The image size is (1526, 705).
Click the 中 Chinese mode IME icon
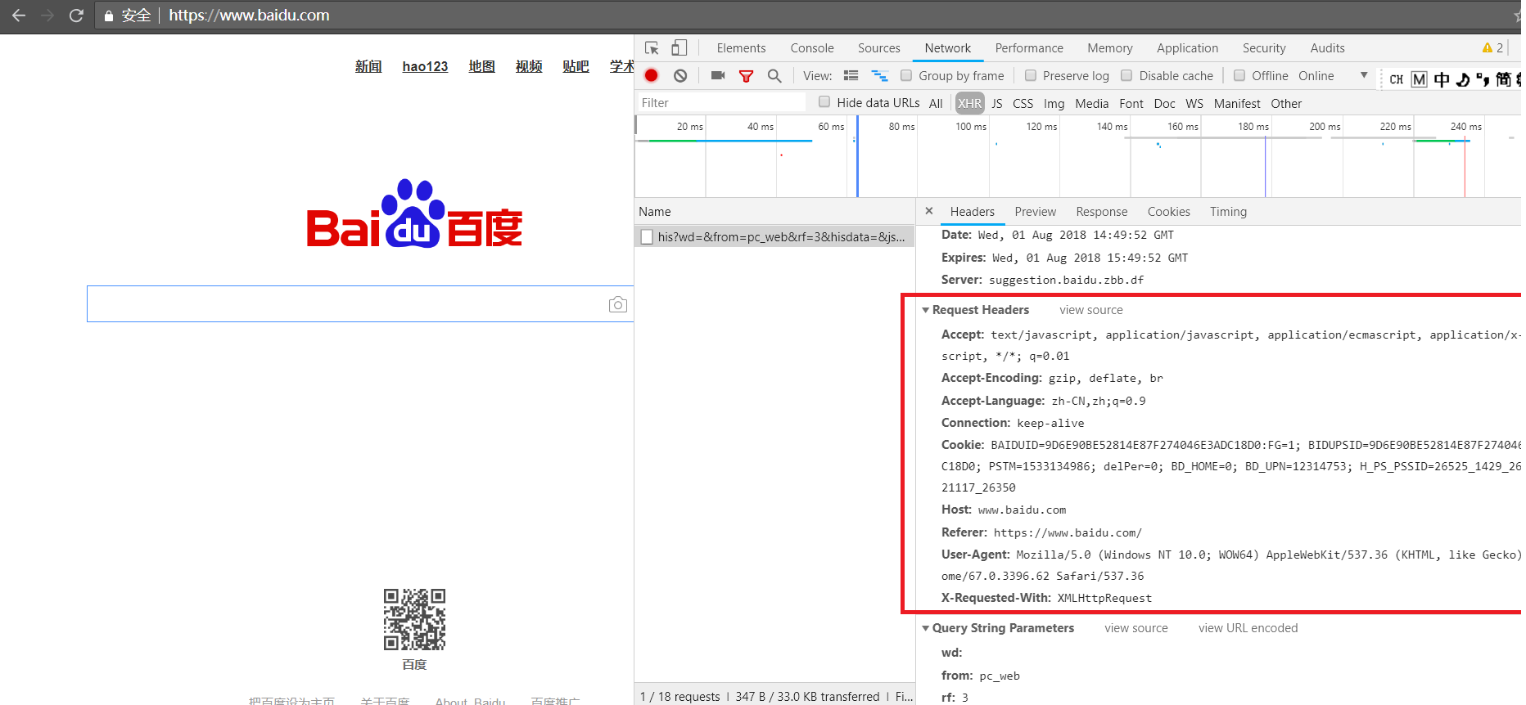pos(1442,79)
